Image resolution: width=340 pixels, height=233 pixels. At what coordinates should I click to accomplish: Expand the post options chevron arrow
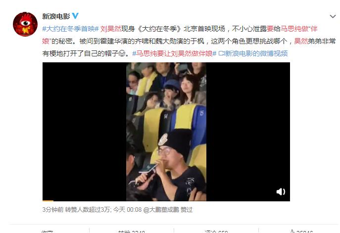[x=333, y=16]
